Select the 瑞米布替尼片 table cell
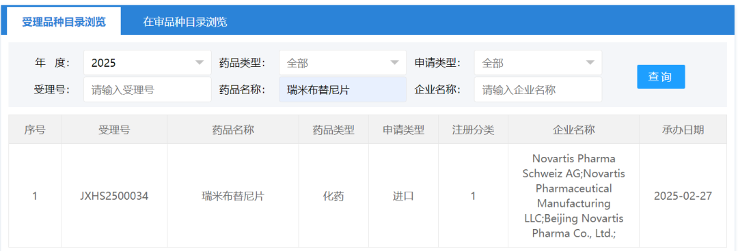Screen dimensions: 738x251 coord(233,196)
